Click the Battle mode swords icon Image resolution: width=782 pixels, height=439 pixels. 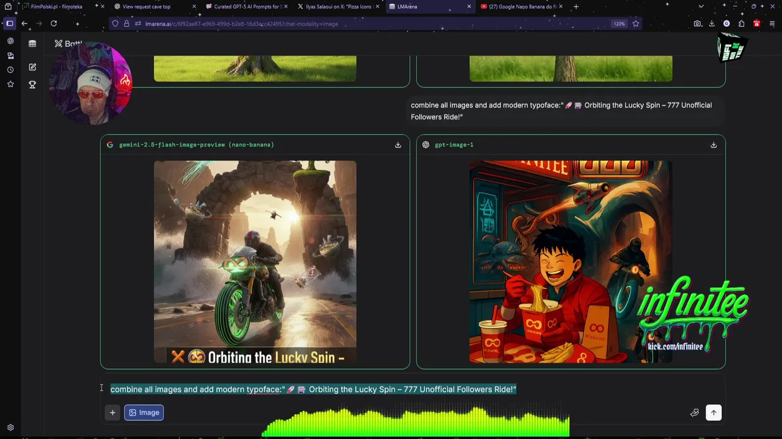click(x=59, y=43)
